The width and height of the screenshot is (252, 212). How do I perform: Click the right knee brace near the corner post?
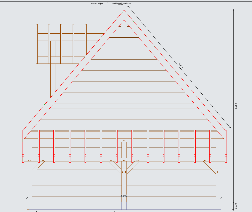[210, 167]
